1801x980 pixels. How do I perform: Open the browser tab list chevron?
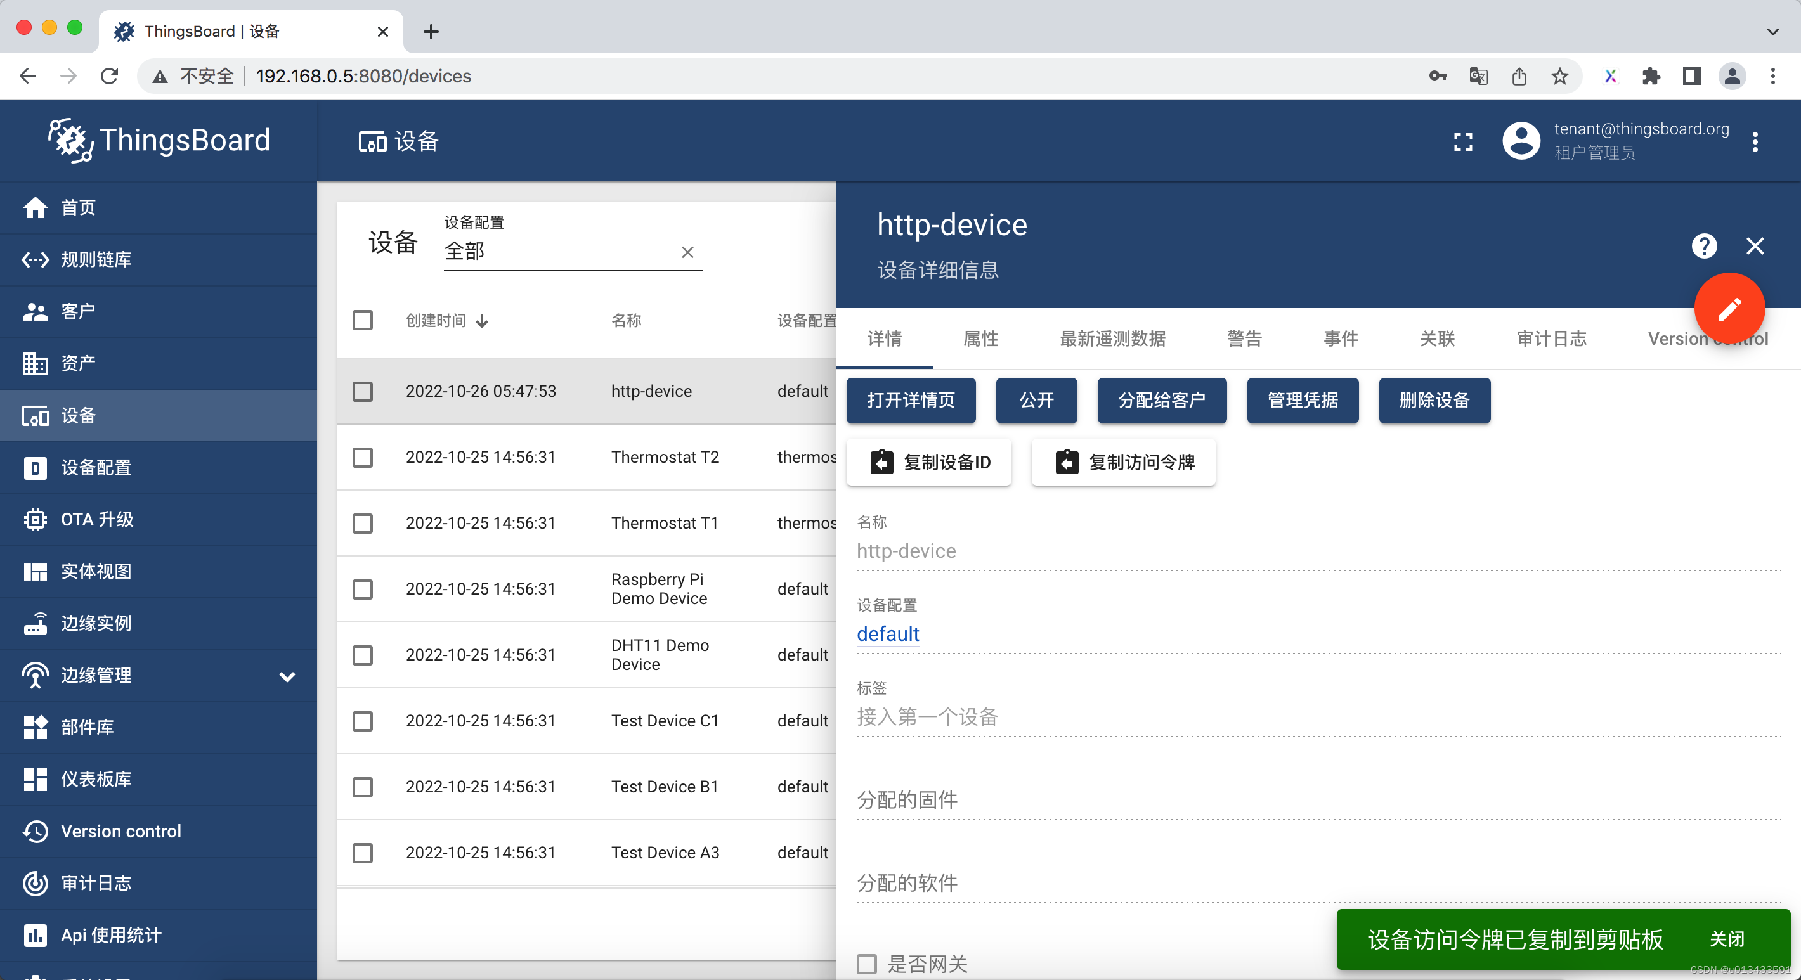1772,32
